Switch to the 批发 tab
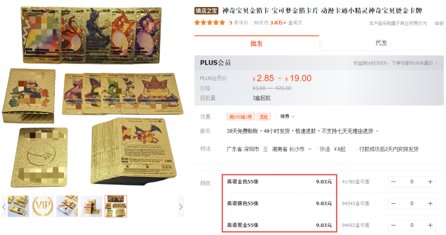The height and width of the screenshot is (235, 446). click(256, 43)
